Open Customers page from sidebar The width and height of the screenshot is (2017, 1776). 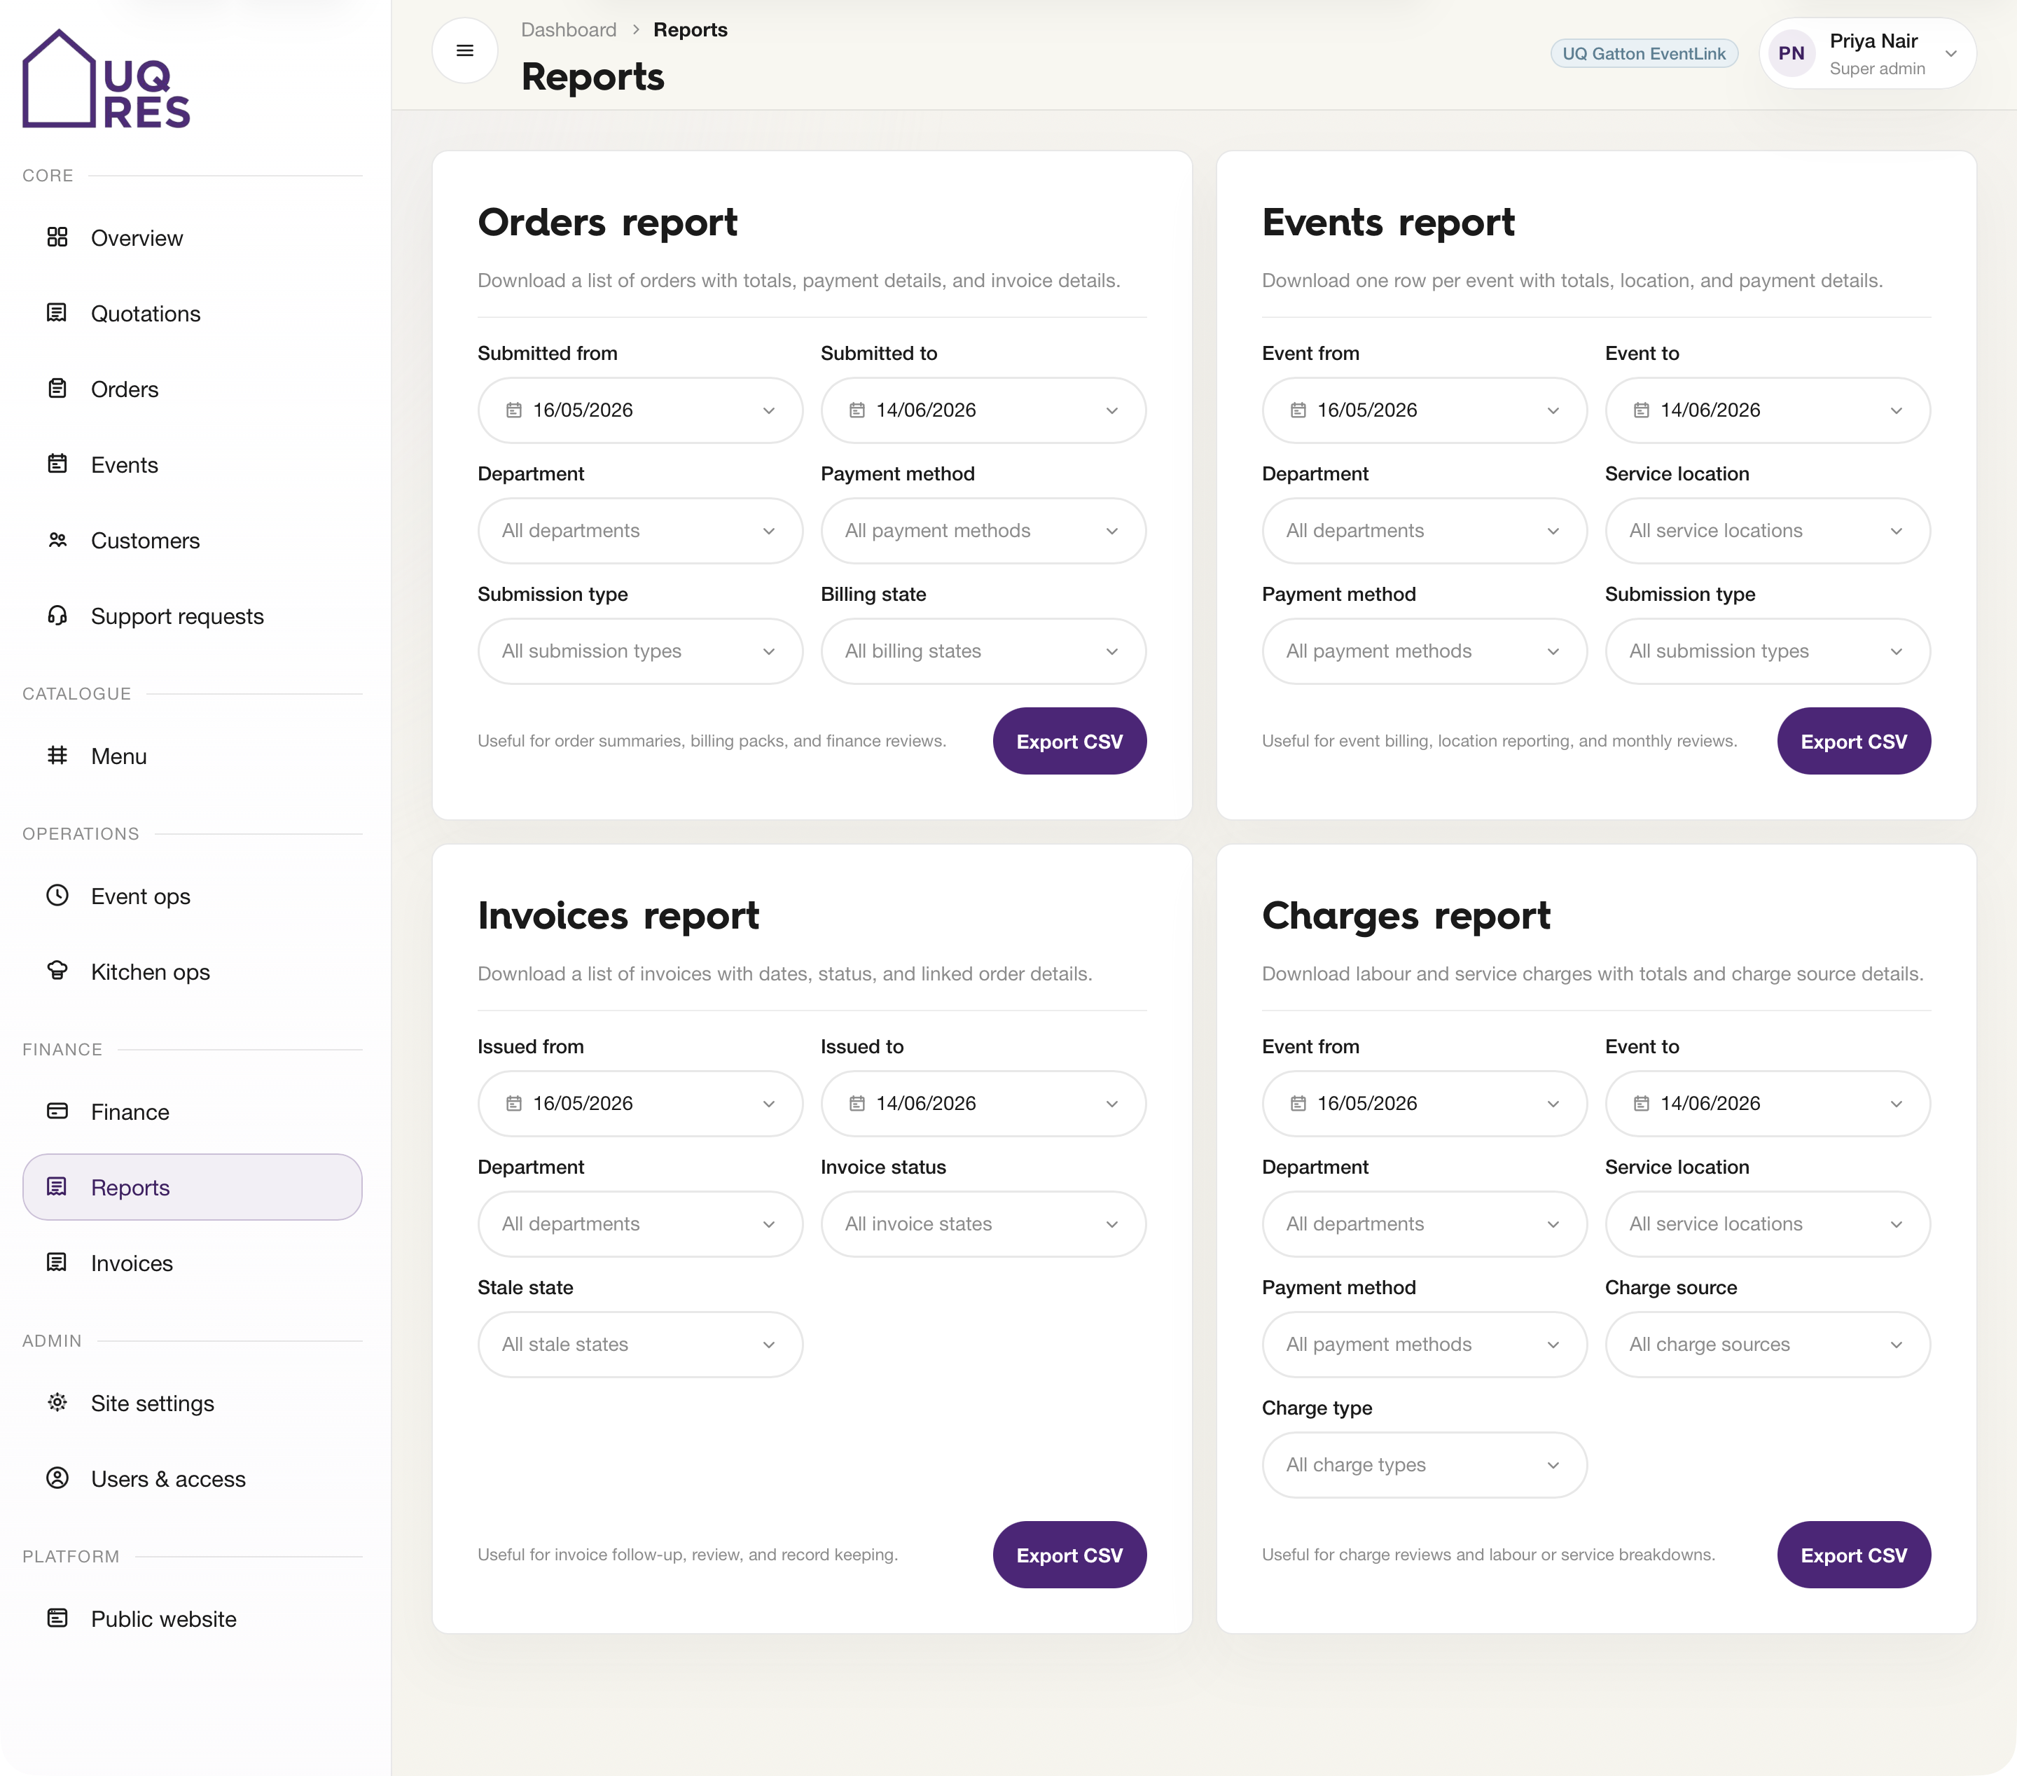pos(193,541)
